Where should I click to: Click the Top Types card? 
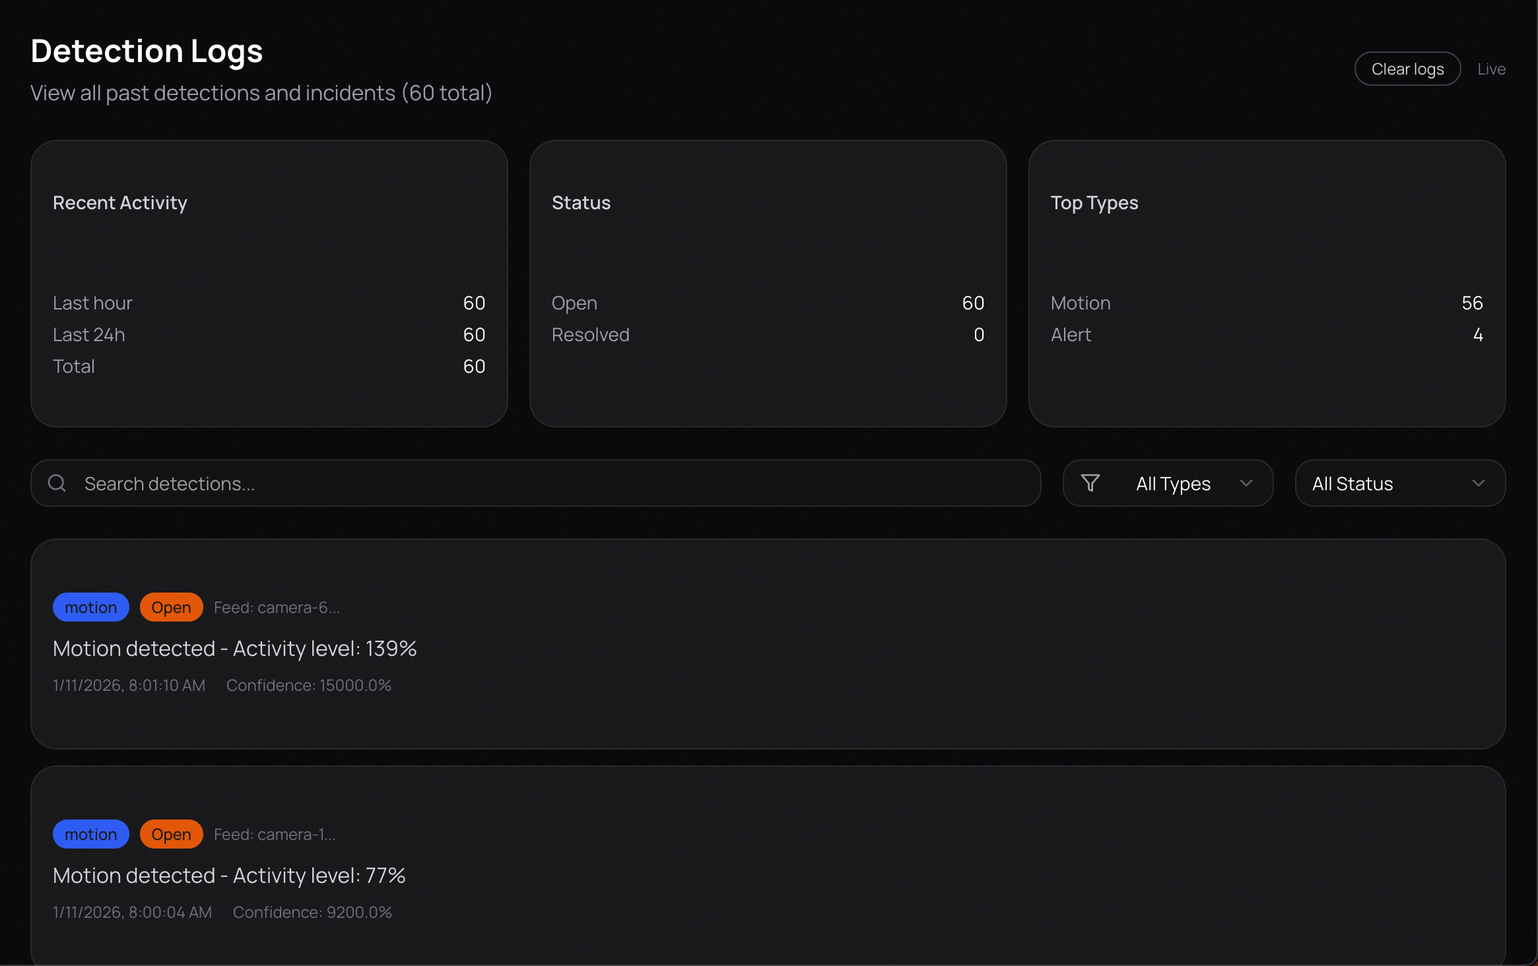click(x=1267, y=283)
